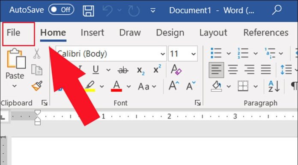Open the bullet library dropdown arrow
298x165 pixels.
tap(229, 54)
